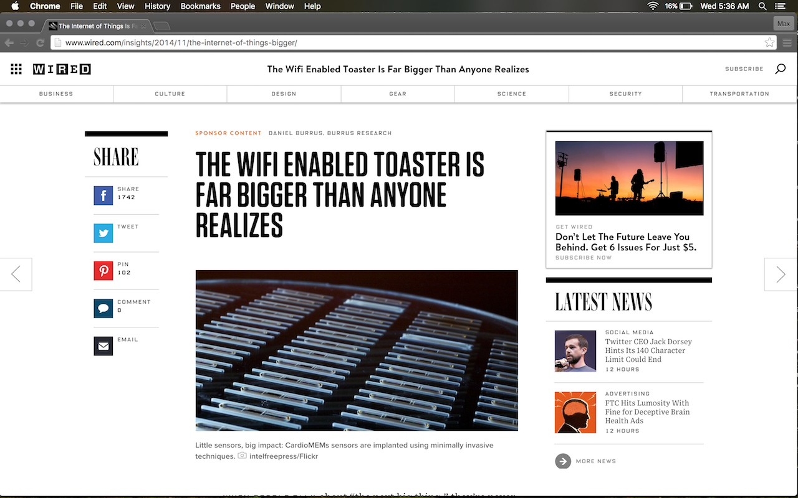Viewport: 798px width, 498px height.
Task: Click the Wed 5:36 AM clock
Action: tap(724, 6)
